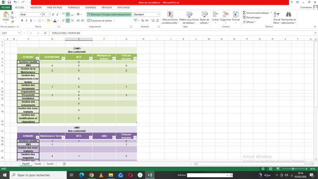Image resolution: width=318 pixels, height=179 pixels.
Task: Click the Coller paste icon
Action: click(x=6, y=16)
